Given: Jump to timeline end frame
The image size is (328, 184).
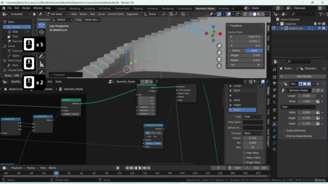Looking at the screenshot, I should (149, 168).
